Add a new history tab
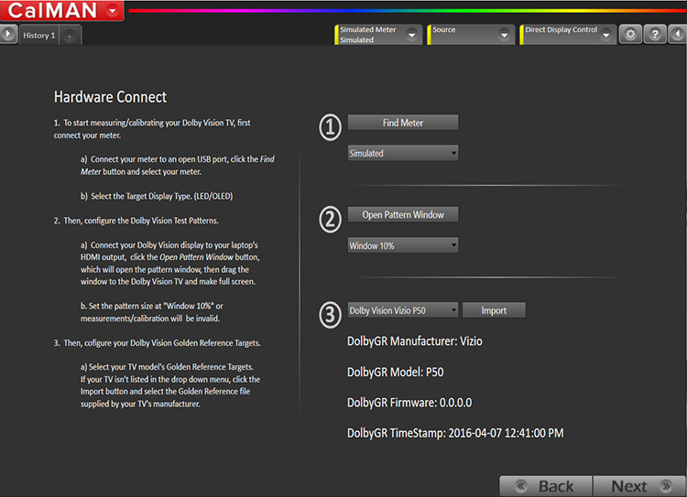The height and width of the screenshot is (497, 687). tap(71, 36)
